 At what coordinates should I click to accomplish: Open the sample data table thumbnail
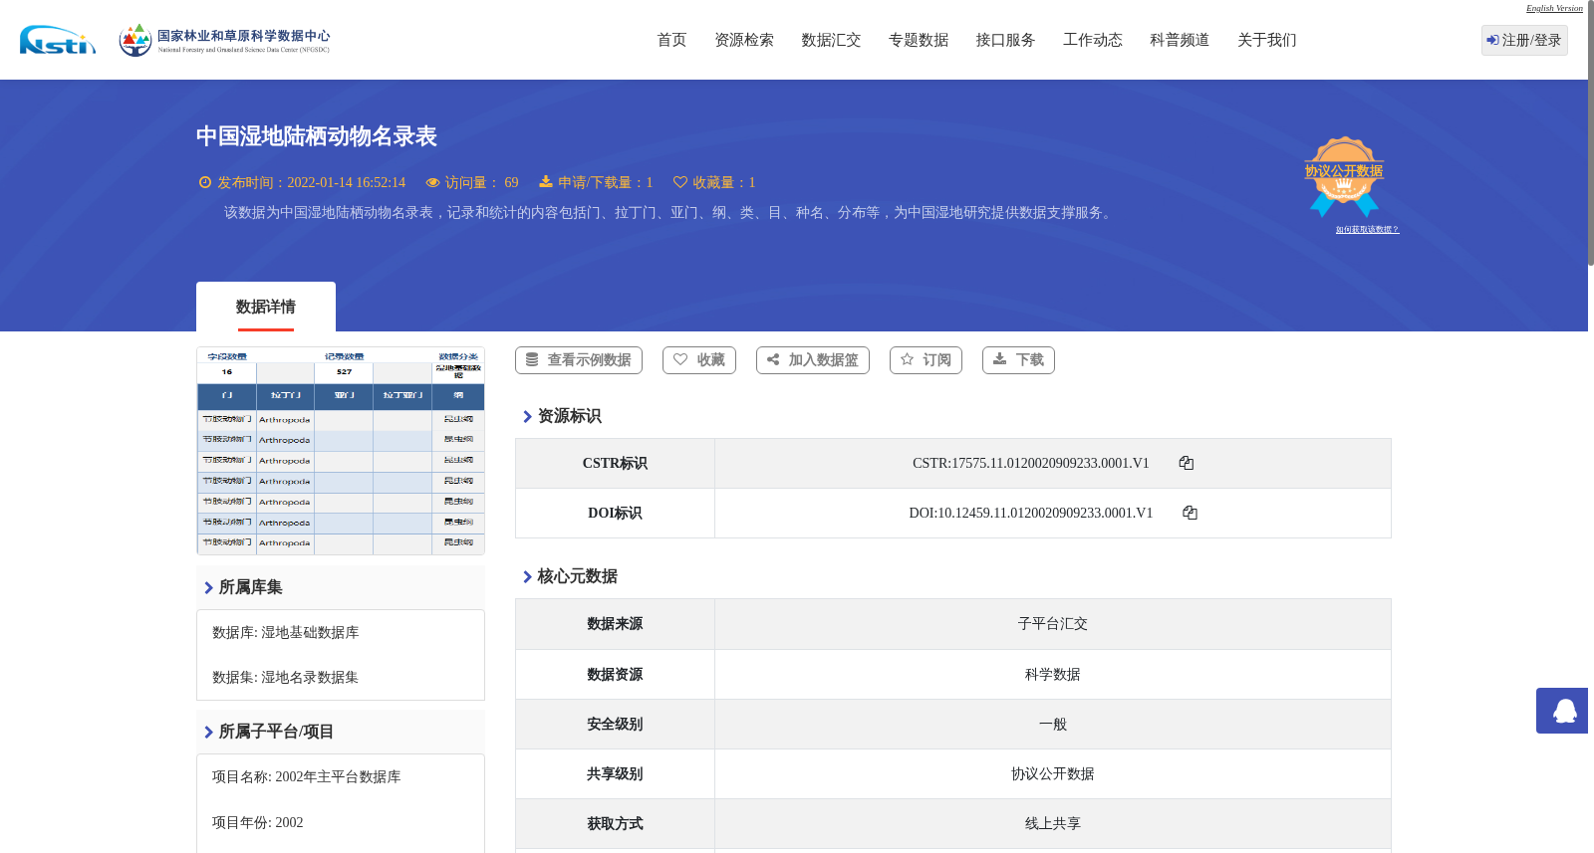341,451
